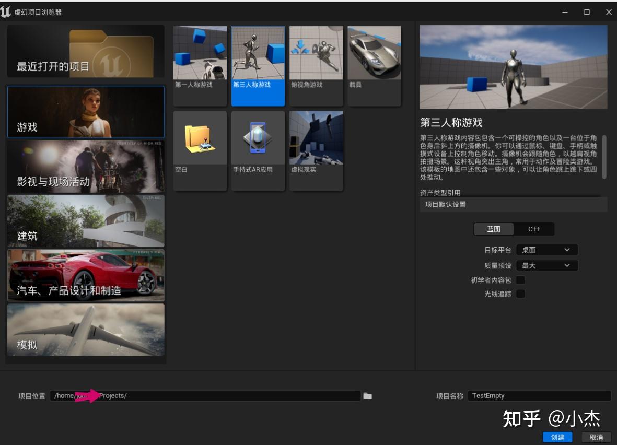This screenshot has width=617, height=445.
Task: Click the folder browse icon beside 项目位置
Action: (367, 396)
